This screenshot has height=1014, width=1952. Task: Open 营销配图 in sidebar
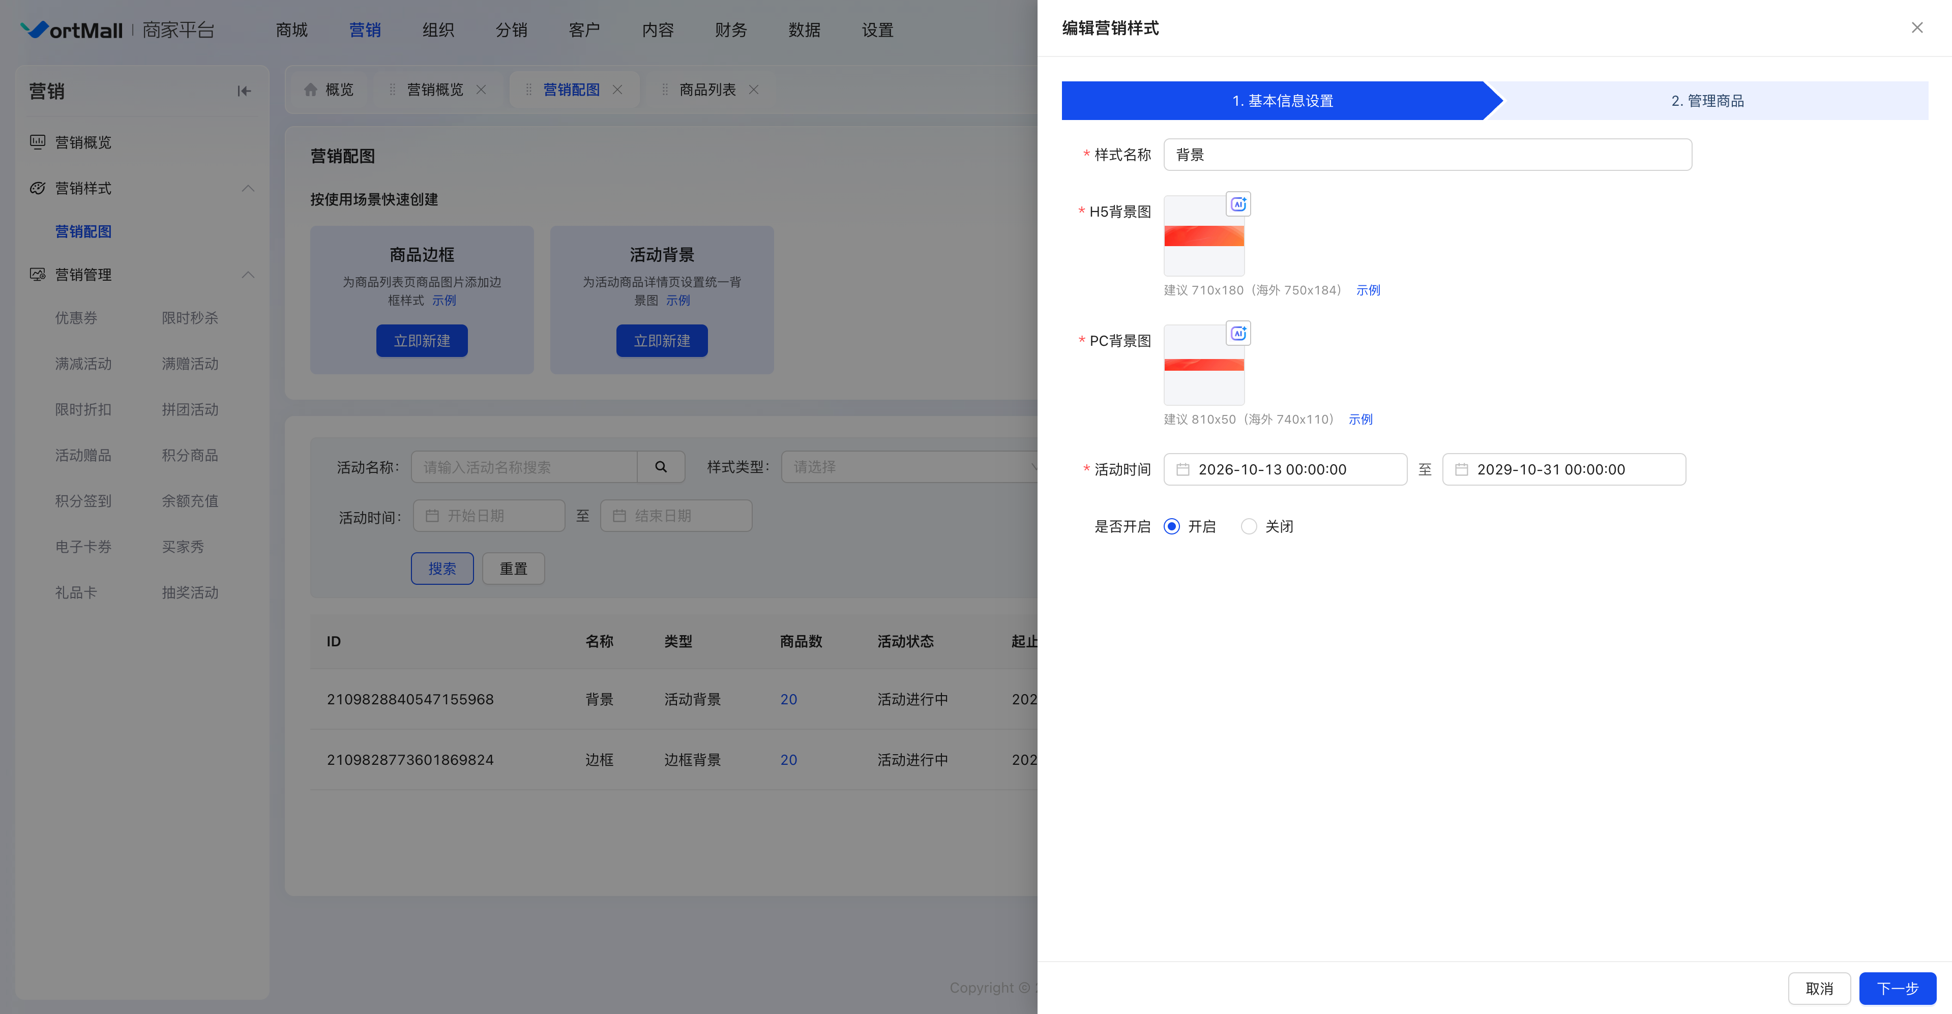[83, 231]
